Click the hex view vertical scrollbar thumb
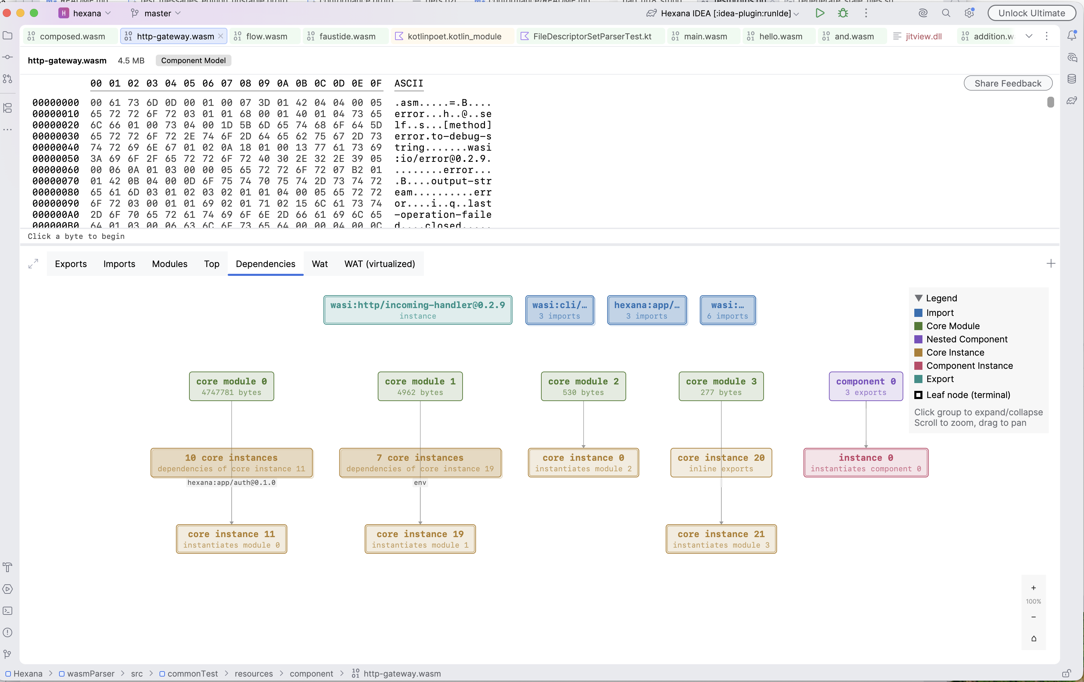1084x682 pixels. pyautogui.click(x=1050, y=102)
